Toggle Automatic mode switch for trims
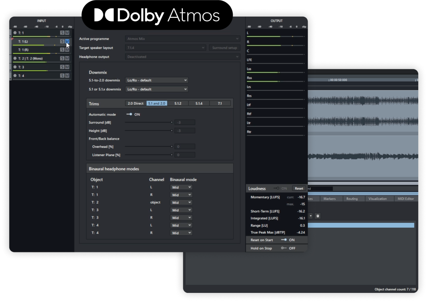 pyautogui.click(x=129, y=114)
